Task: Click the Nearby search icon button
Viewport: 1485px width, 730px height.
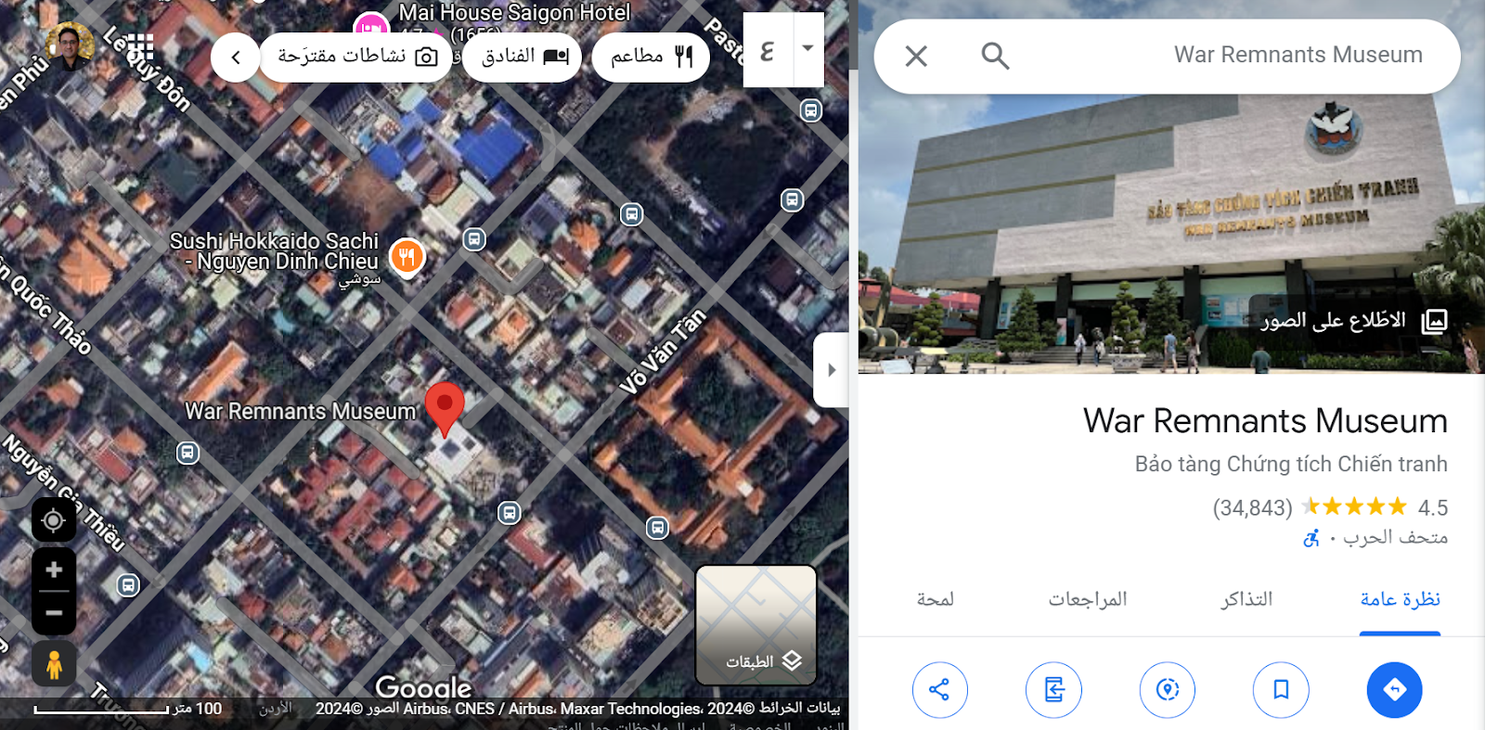Action: (x=1168, y=690)
